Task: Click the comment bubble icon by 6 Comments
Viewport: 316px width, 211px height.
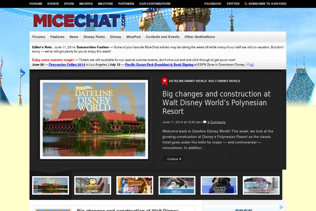Action: click(x=205, y=122)
